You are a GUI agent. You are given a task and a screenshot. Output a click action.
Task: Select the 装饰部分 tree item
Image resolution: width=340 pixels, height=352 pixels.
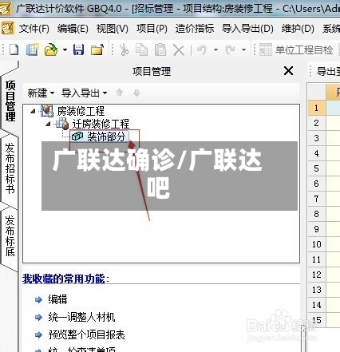[106, 136]
